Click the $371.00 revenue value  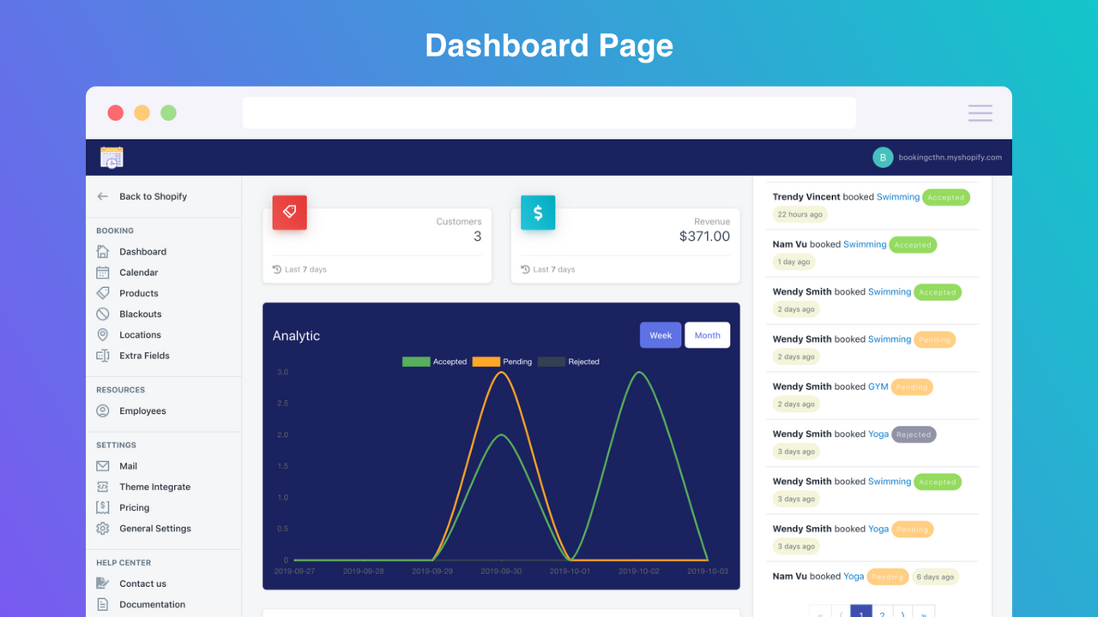704,237
